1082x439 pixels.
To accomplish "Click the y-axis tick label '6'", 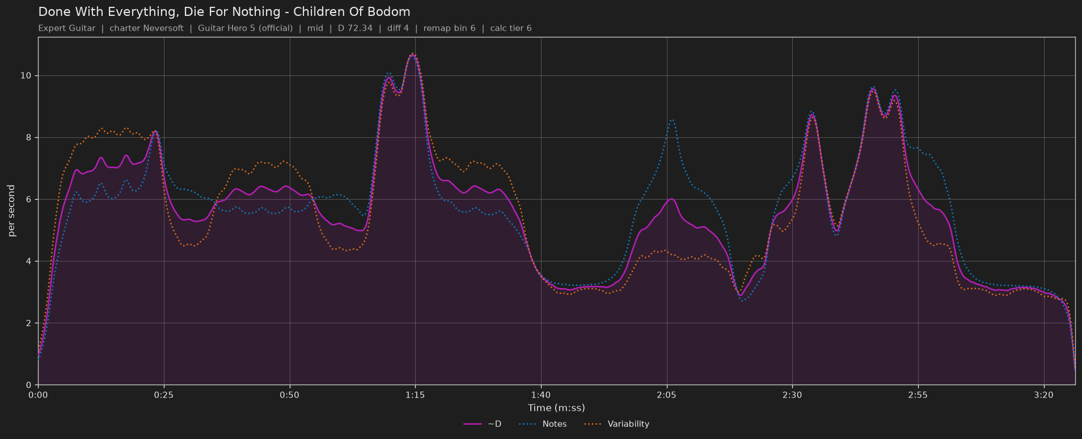I will [x=29, y=200].
